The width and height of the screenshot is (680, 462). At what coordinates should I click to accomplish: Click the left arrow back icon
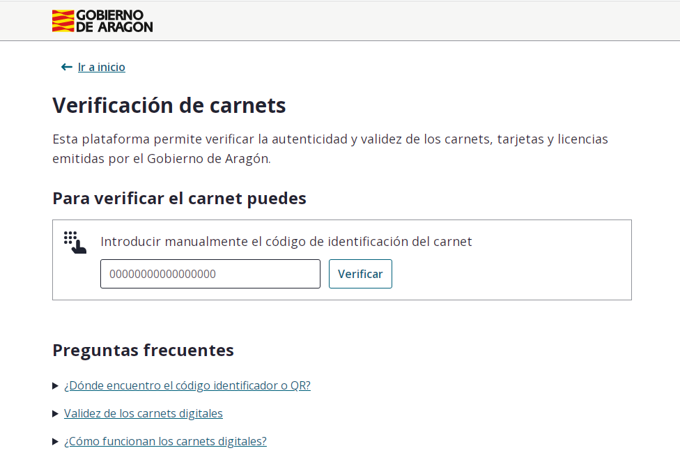67,67
